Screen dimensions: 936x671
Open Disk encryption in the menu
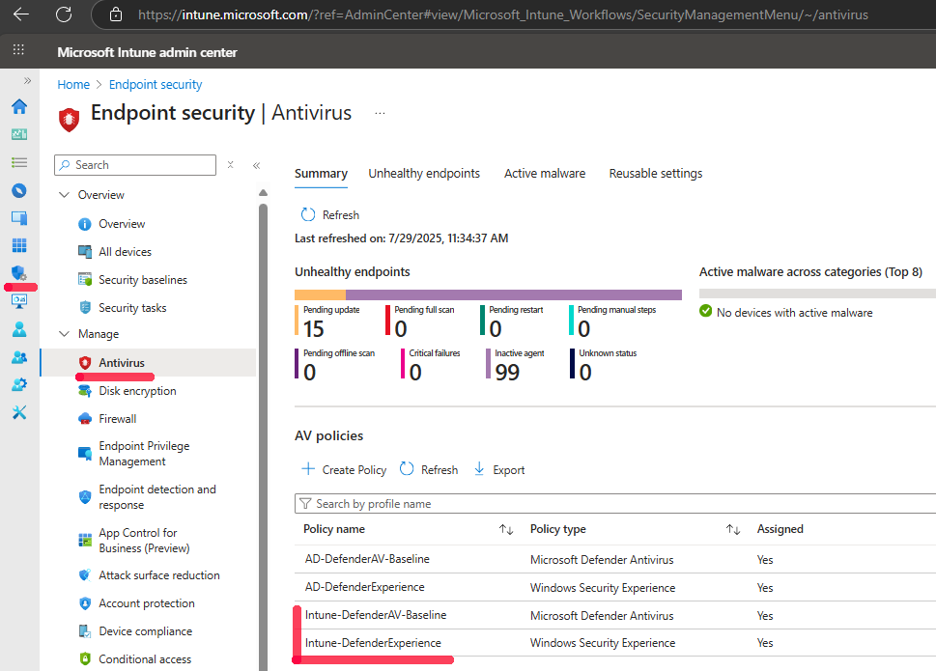[137, 391]
